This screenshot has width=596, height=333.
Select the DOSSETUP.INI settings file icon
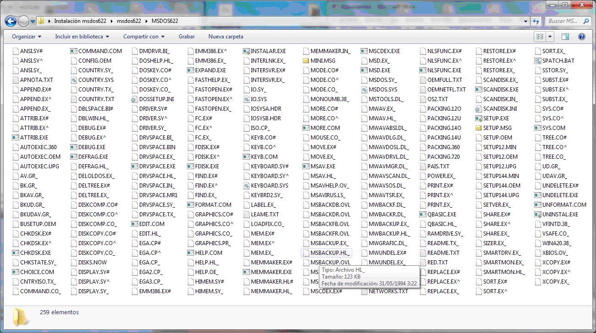(135, 99)
